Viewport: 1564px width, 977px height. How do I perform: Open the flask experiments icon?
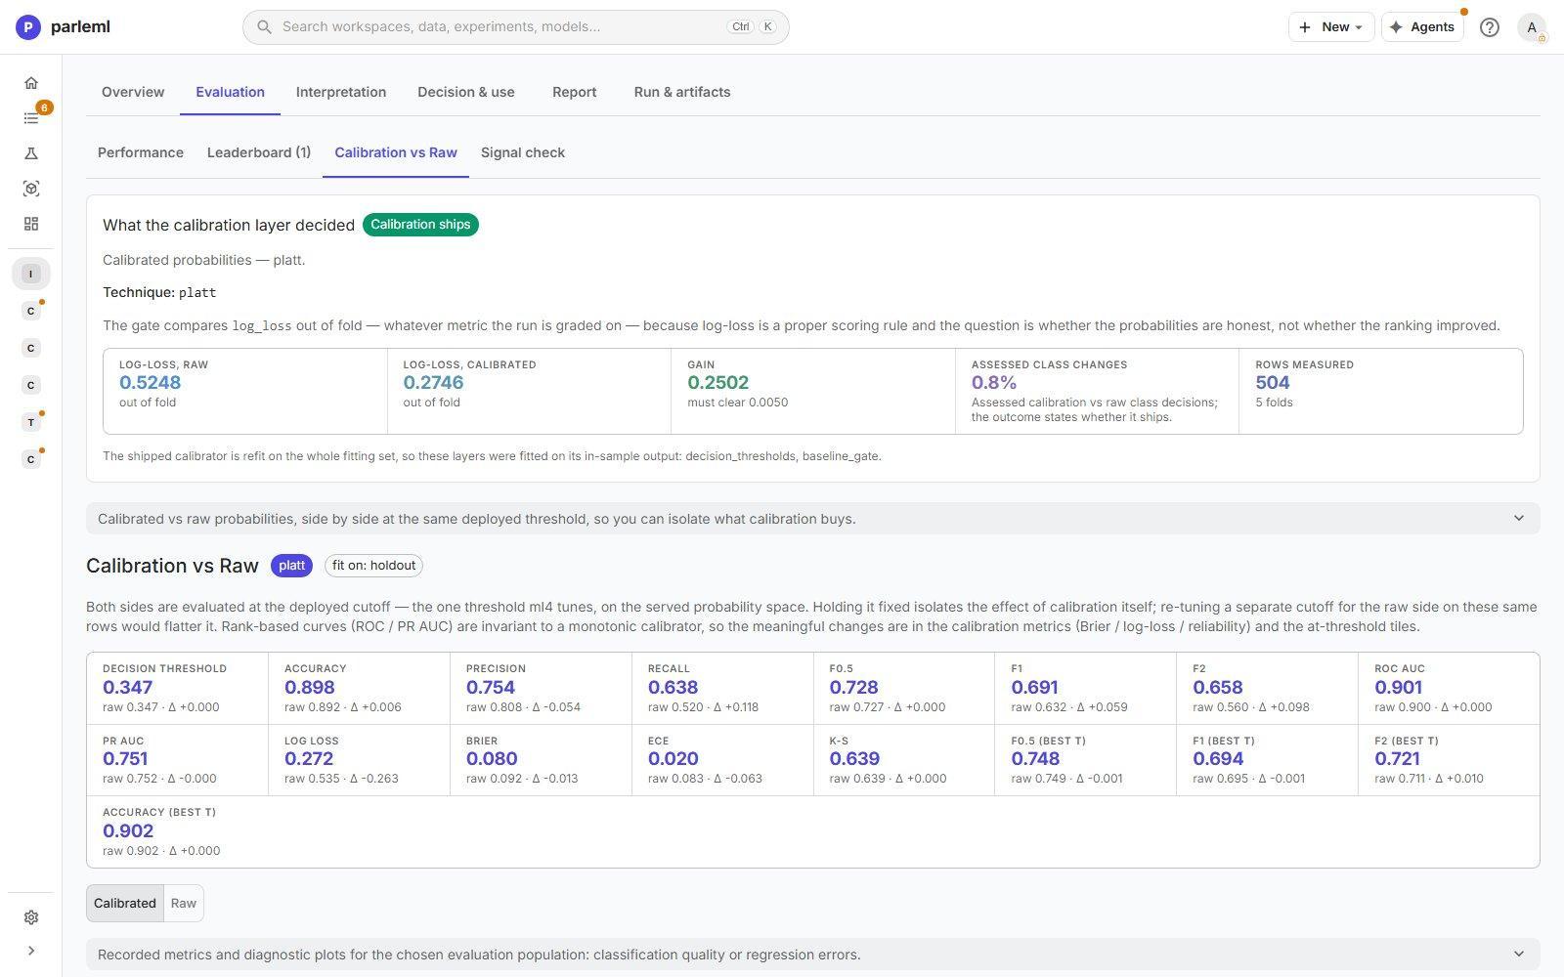click(x=31, y=153)
